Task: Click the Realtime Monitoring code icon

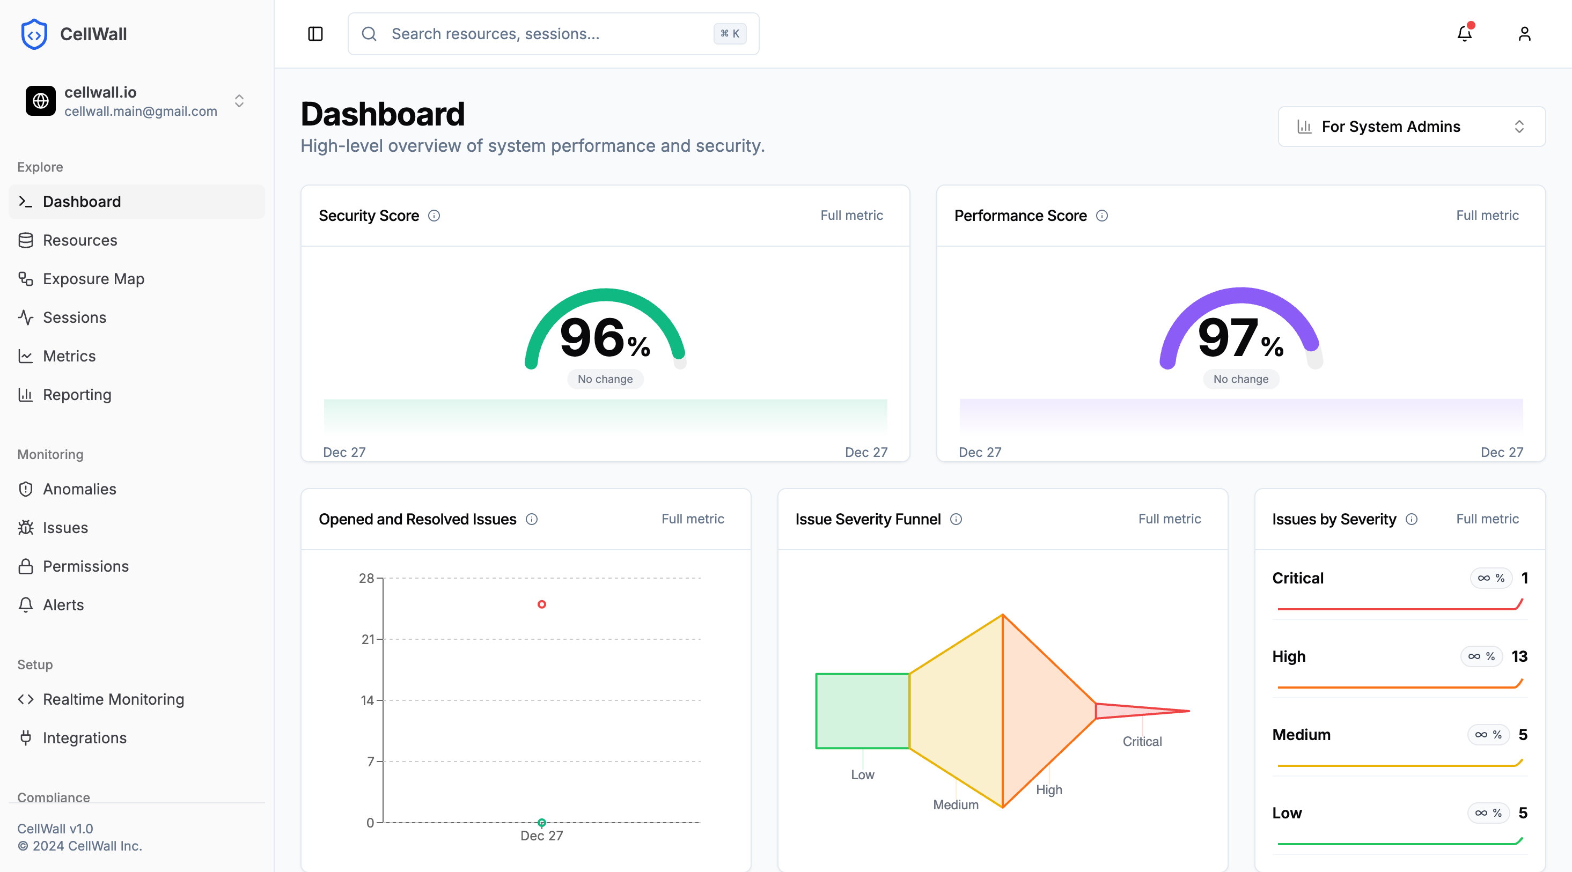Action: pyautogui.click(x=25, y=699)
